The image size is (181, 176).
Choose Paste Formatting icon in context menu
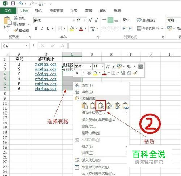[x=117, y=106]
